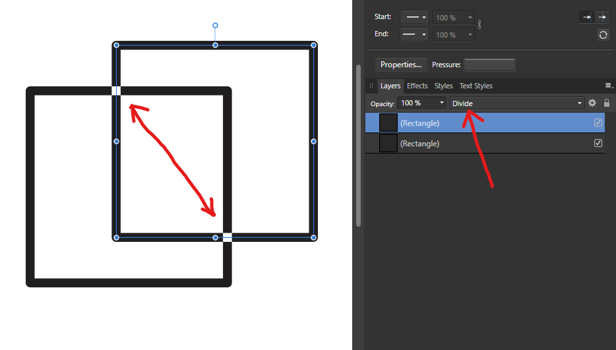Click the selected Rectangle layer thumbnail
This screenshot has height=350, width=616.
[x=388, y=123]
